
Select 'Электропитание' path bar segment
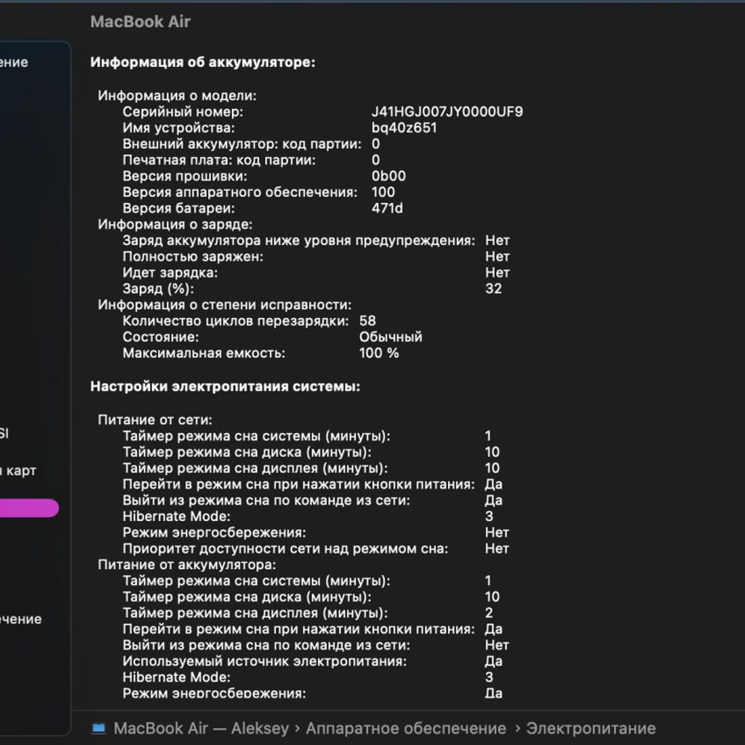point(591,728)
